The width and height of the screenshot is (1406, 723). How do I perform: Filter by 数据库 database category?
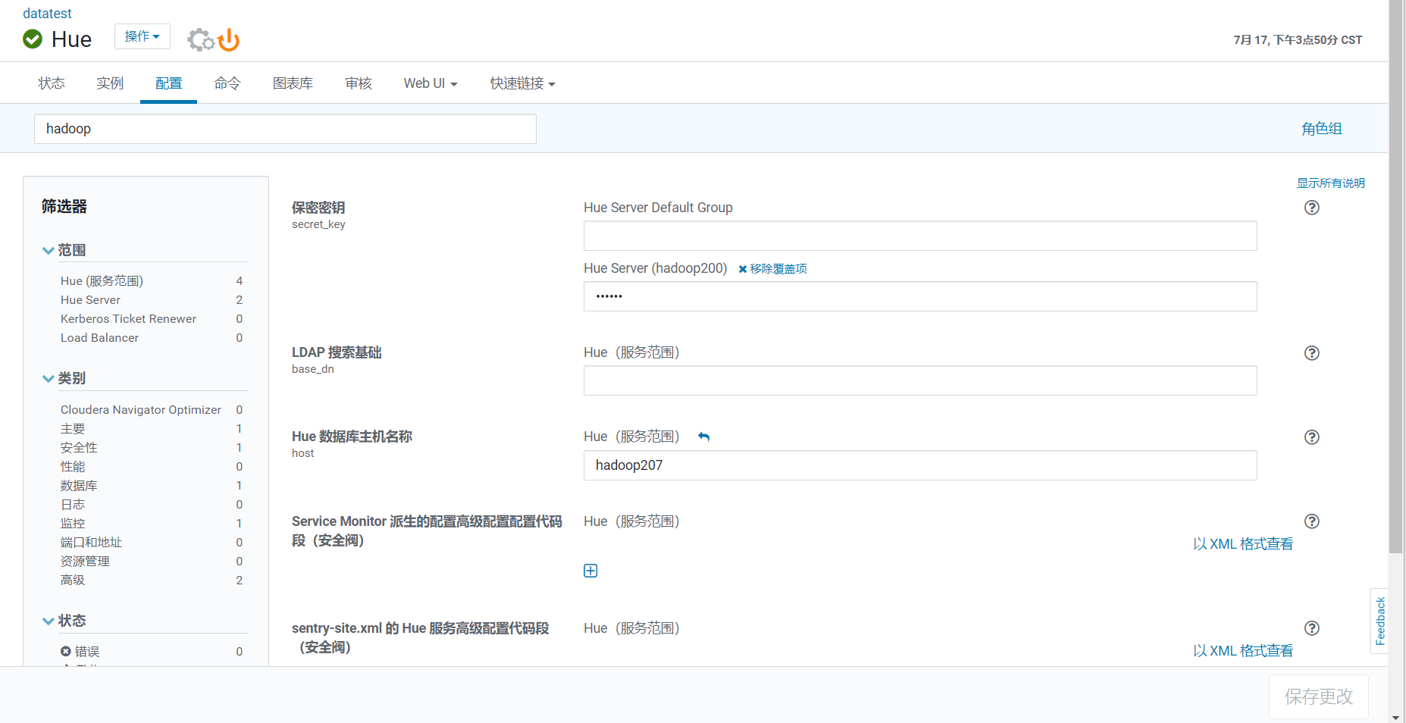coord(79,486)
